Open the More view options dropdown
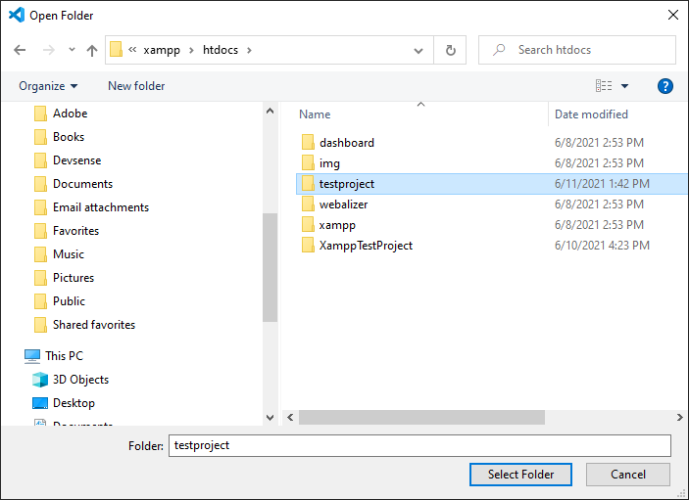Viewport: 689px width, 500px height. coord(624,86)
